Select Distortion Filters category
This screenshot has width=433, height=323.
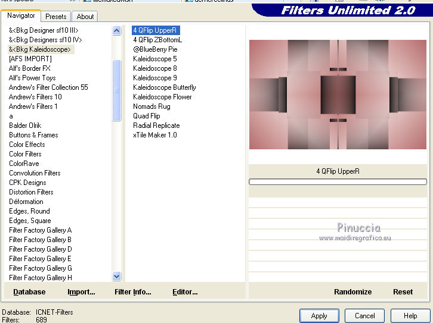pyautogui.click(x=31, y=192)
